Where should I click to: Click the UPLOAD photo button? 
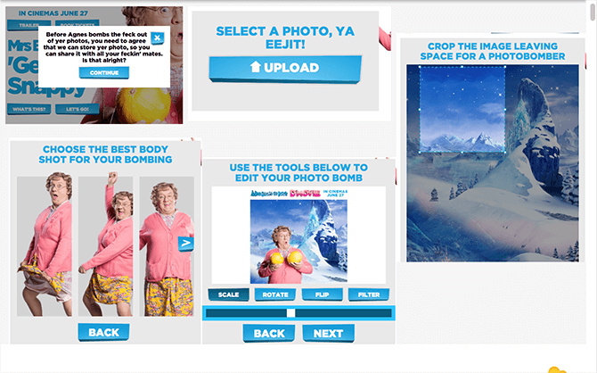(x=285, y=69)
